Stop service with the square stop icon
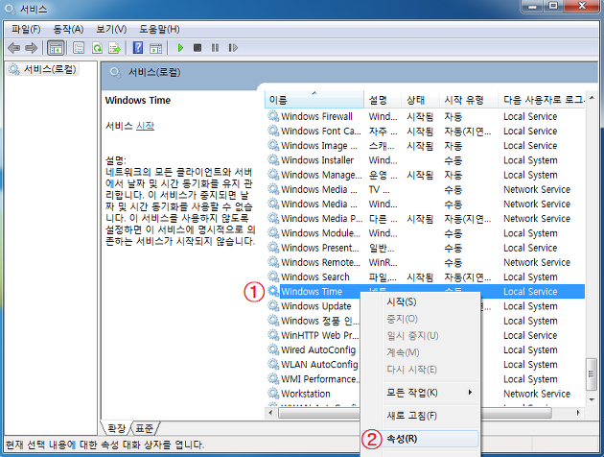Screen dimensions: 604x457 tap(197, 48)
